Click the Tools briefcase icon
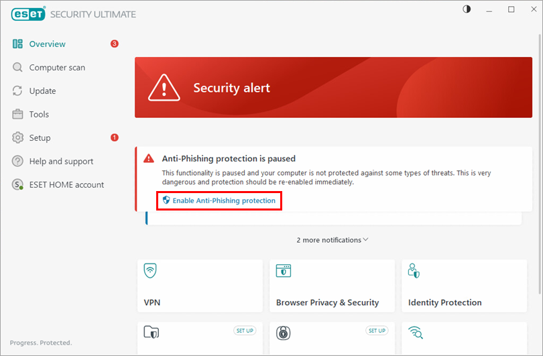 17,115
